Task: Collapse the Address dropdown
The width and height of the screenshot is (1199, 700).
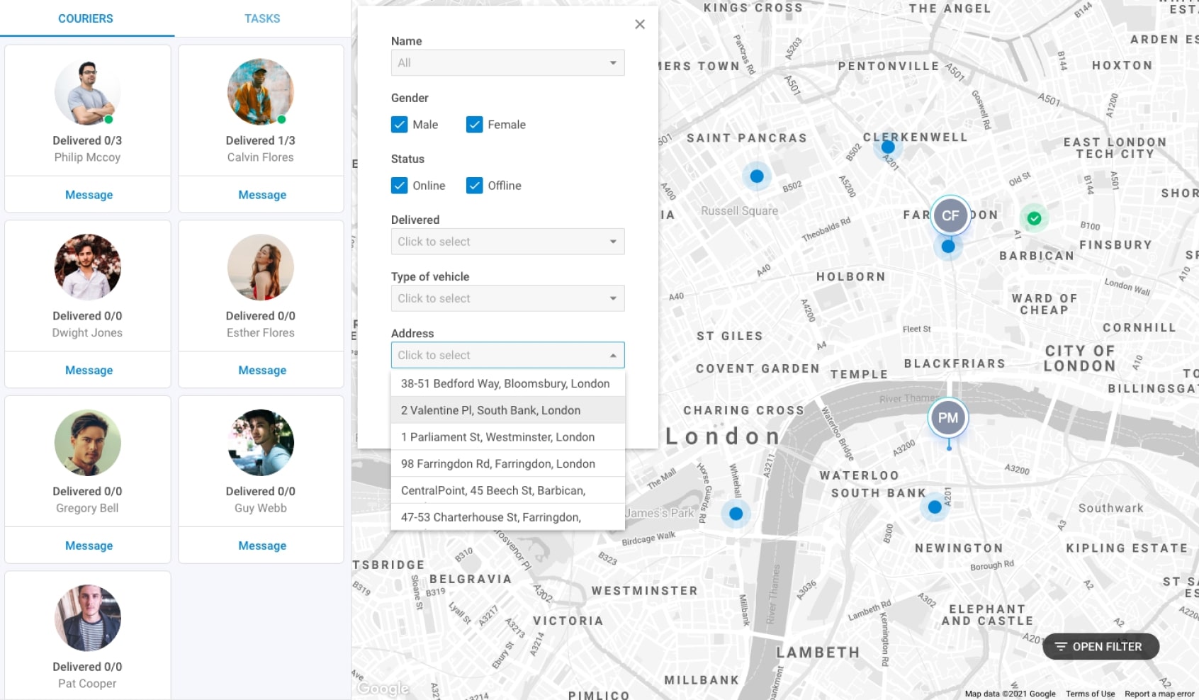Action: click(507, 355)
